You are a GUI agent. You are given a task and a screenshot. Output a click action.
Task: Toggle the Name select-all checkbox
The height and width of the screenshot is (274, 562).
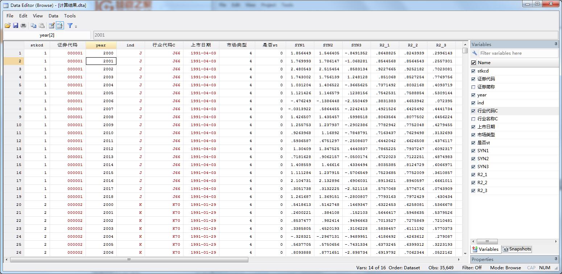click(474, 63)
